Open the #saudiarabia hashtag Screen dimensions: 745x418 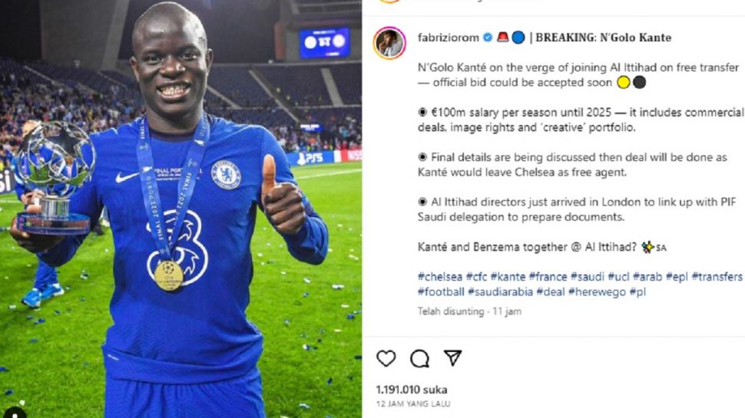pyautogui.click(x=500, y=291)
